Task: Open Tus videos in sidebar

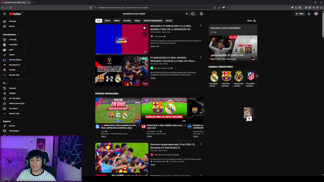Action: pyautogui.click(x=13, y=108)
